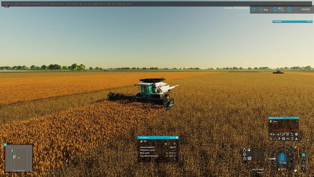Expand the AutoDrive destination dropdown arrow
The image size is (314, 177).
click(297, 121)
